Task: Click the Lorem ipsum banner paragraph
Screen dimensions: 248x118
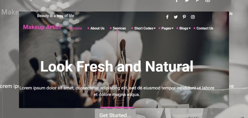Action: [x=117, y=91]
